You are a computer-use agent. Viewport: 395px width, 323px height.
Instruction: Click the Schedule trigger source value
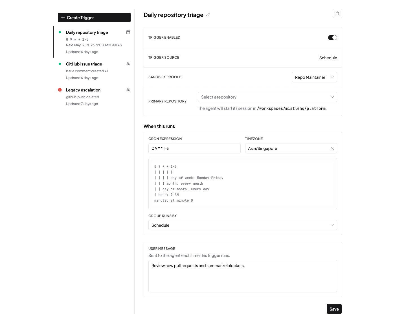328,58
